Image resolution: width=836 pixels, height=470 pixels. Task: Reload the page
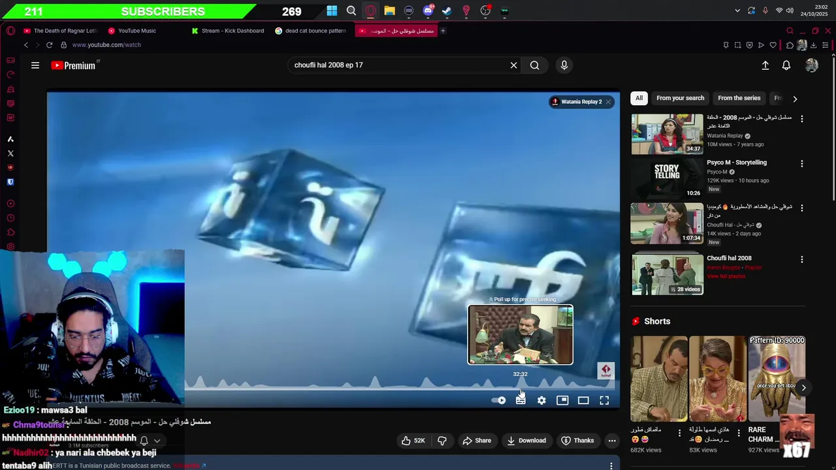pos(49,45)
